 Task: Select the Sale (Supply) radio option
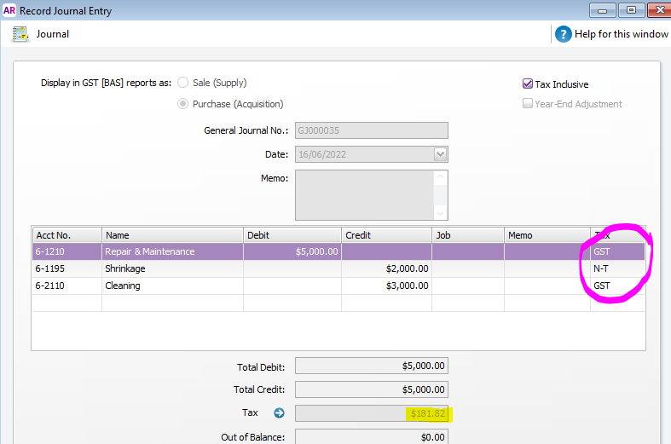[x=182, y=84]
